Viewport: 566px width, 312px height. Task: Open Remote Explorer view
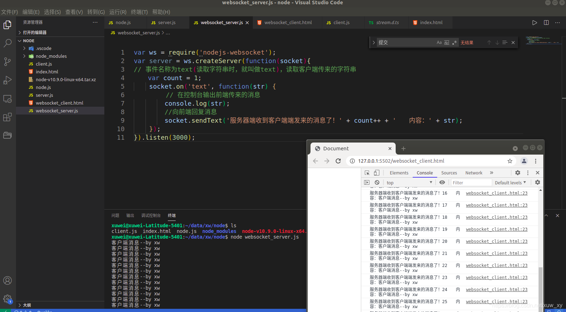pos(7,99)
